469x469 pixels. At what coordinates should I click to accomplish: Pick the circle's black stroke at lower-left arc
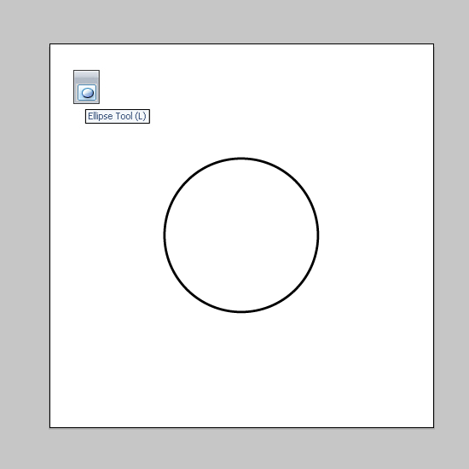point(187,289)
